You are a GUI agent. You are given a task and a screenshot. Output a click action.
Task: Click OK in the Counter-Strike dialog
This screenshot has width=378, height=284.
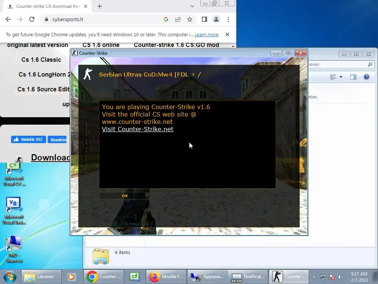pos(122,196)
